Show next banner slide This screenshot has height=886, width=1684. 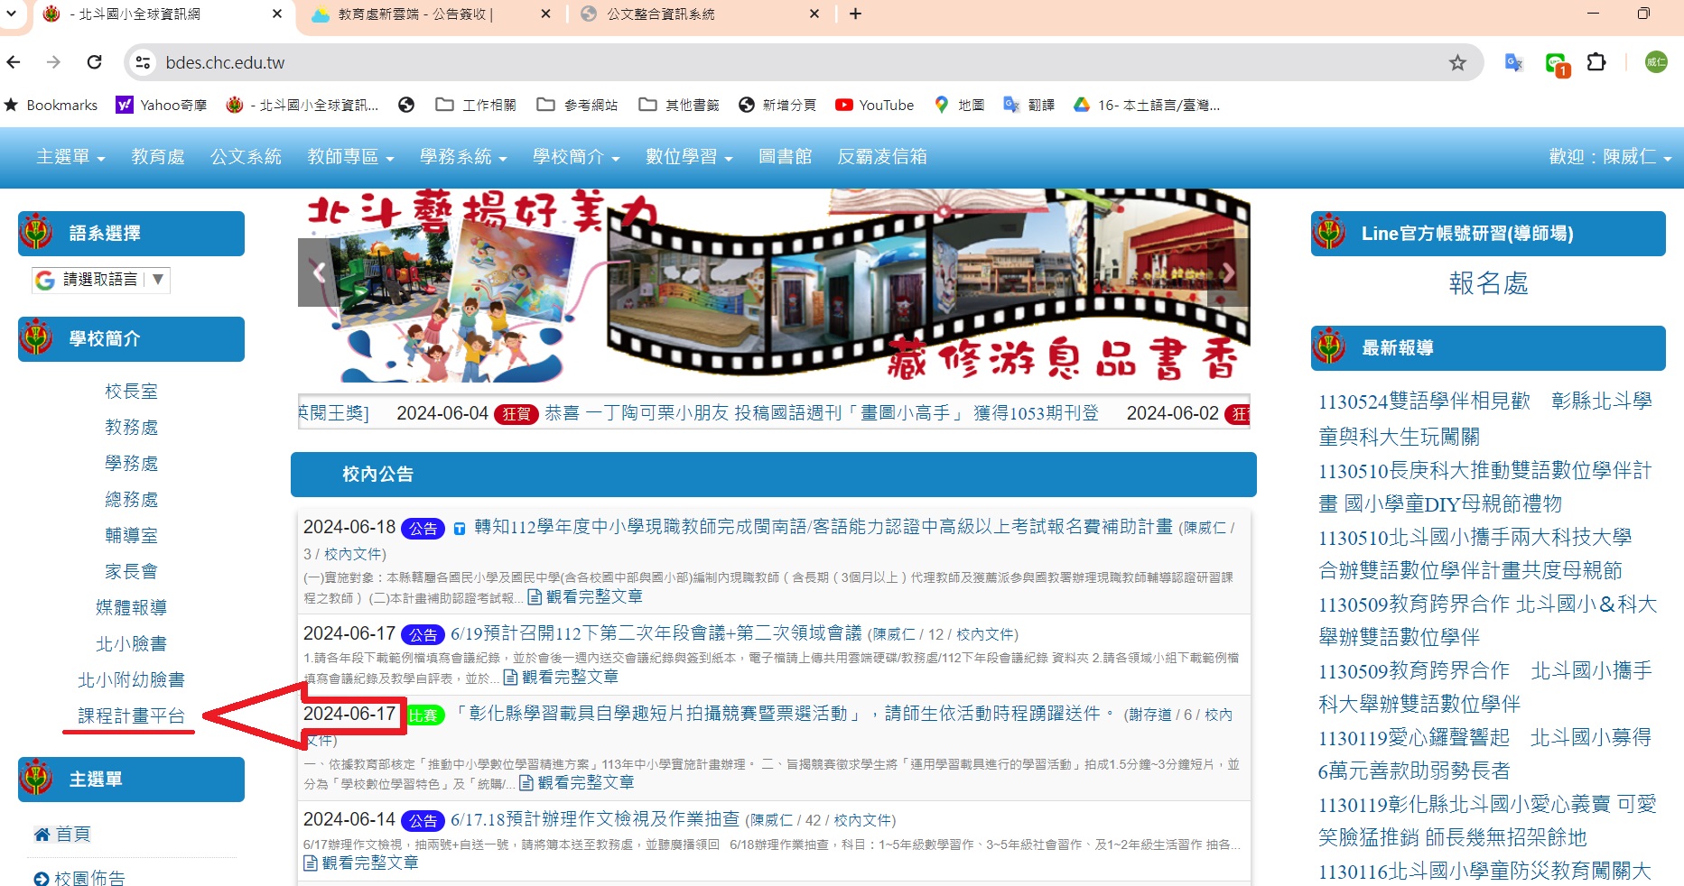click(1228, 272)
